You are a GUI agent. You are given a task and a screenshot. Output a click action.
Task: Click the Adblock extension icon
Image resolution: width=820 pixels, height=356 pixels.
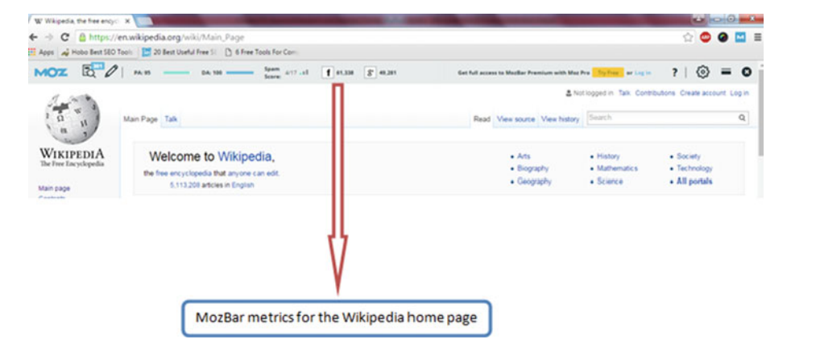point(705,38)
